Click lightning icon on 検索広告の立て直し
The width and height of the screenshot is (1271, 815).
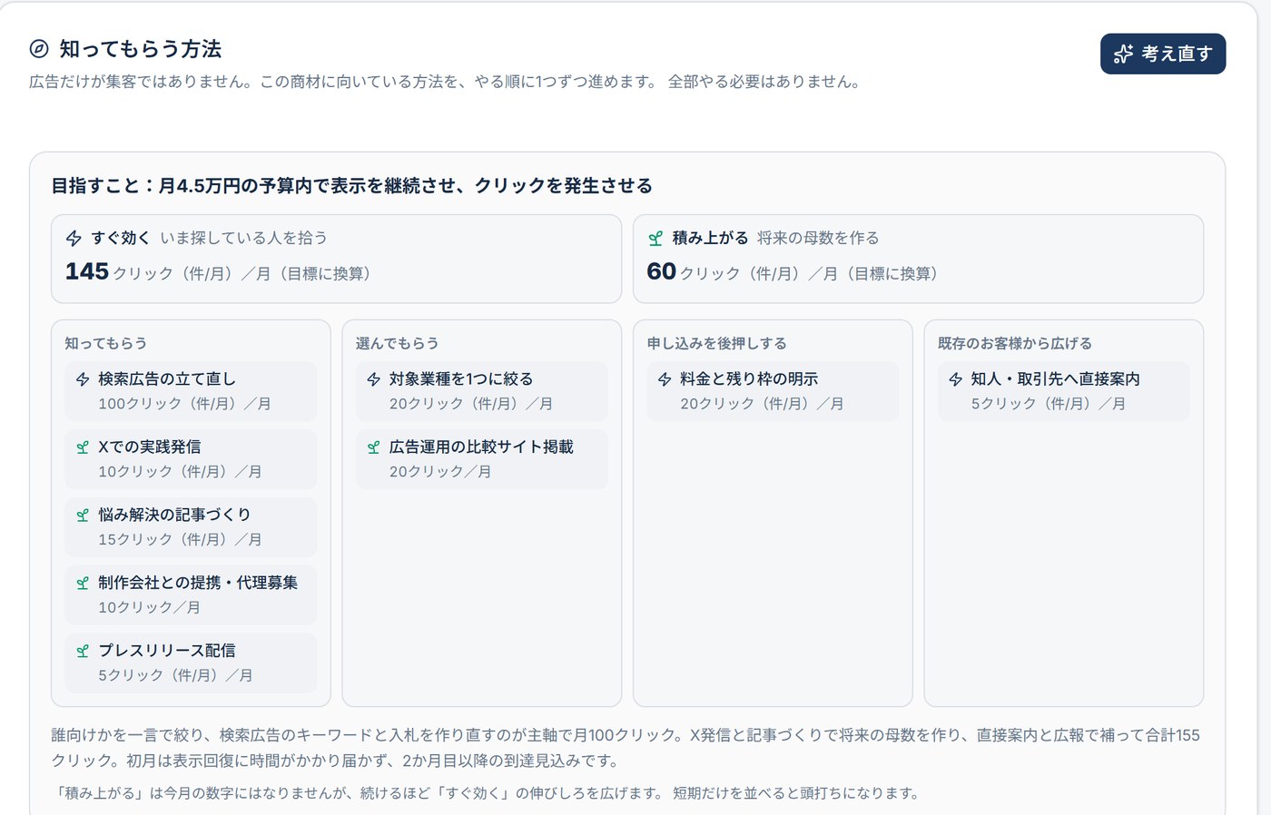pyautogui.click(x=83, y=379)
